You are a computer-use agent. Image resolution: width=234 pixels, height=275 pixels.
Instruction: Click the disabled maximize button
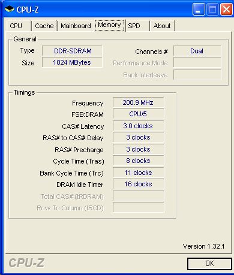(x=212, y=10)
